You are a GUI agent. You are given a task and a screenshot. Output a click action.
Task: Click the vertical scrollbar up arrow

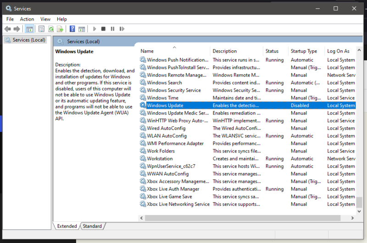359,50
